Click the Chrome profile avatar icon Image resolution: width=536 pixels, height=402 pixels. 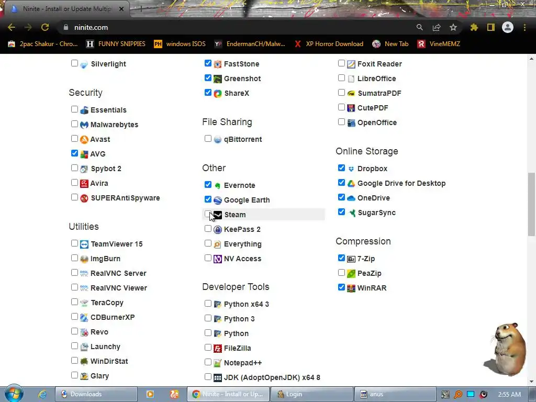[x=508, y=27]
